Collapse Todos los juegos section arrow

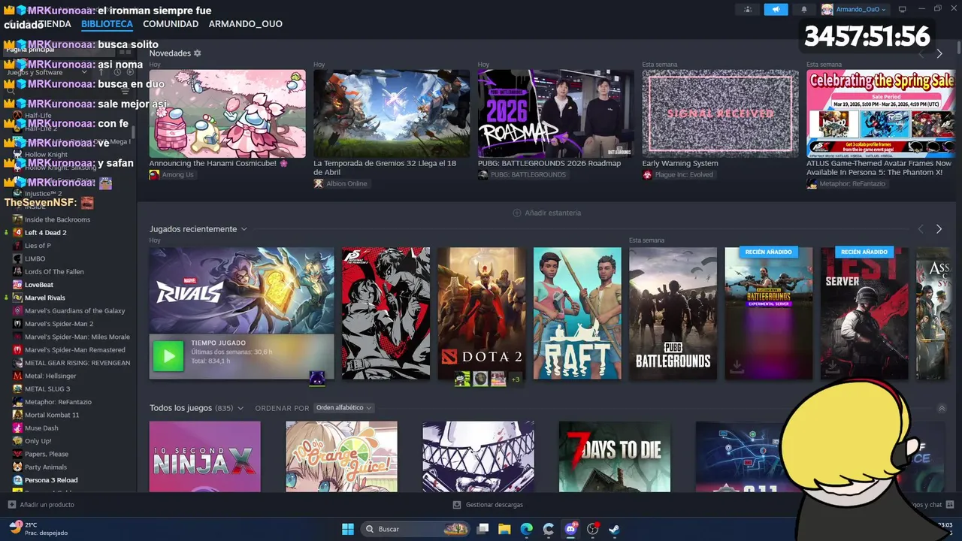tap(942, 409)
